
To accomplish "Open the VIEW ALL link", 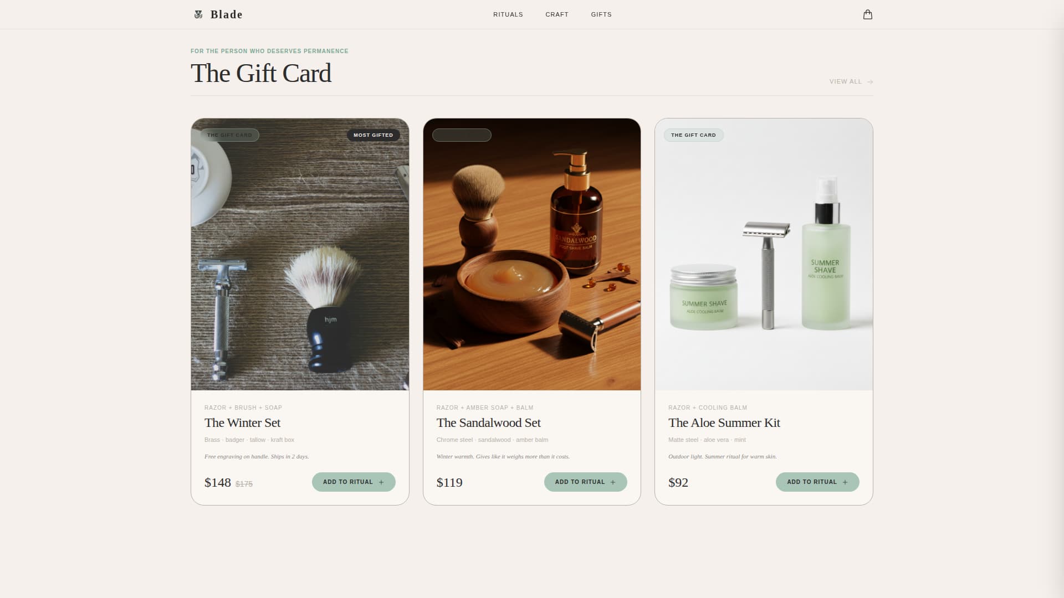I will (844, 81).
